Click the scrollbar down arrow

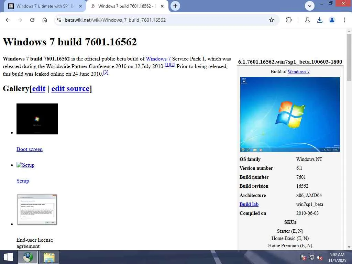349,247
